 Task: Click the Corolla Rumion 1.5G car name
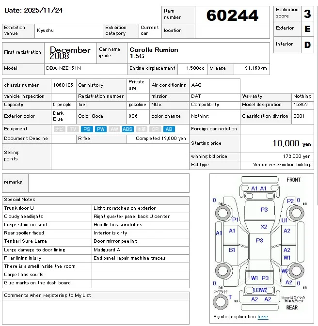(x=154, y=53)
